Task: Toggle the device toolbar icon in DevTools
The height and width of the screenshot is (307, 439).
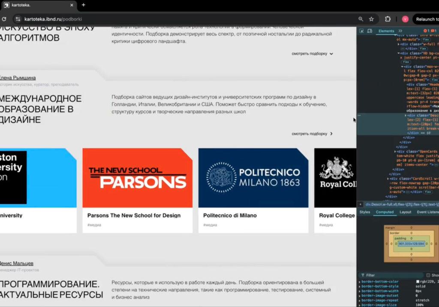Action: click(x=370, y=31)
